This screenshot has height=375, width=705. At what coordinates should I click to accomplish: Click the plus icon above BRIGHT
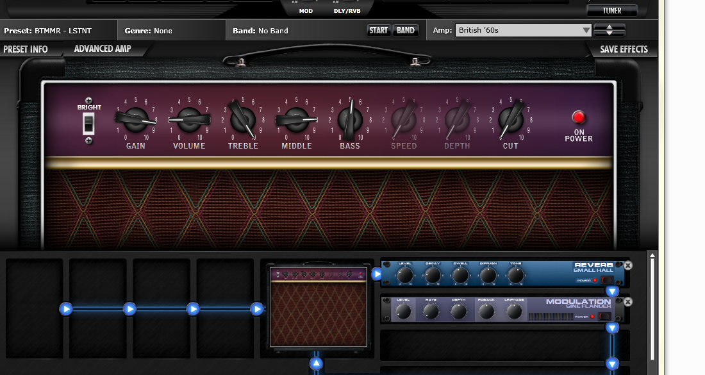pyautogui.click(x=88, y=101)
